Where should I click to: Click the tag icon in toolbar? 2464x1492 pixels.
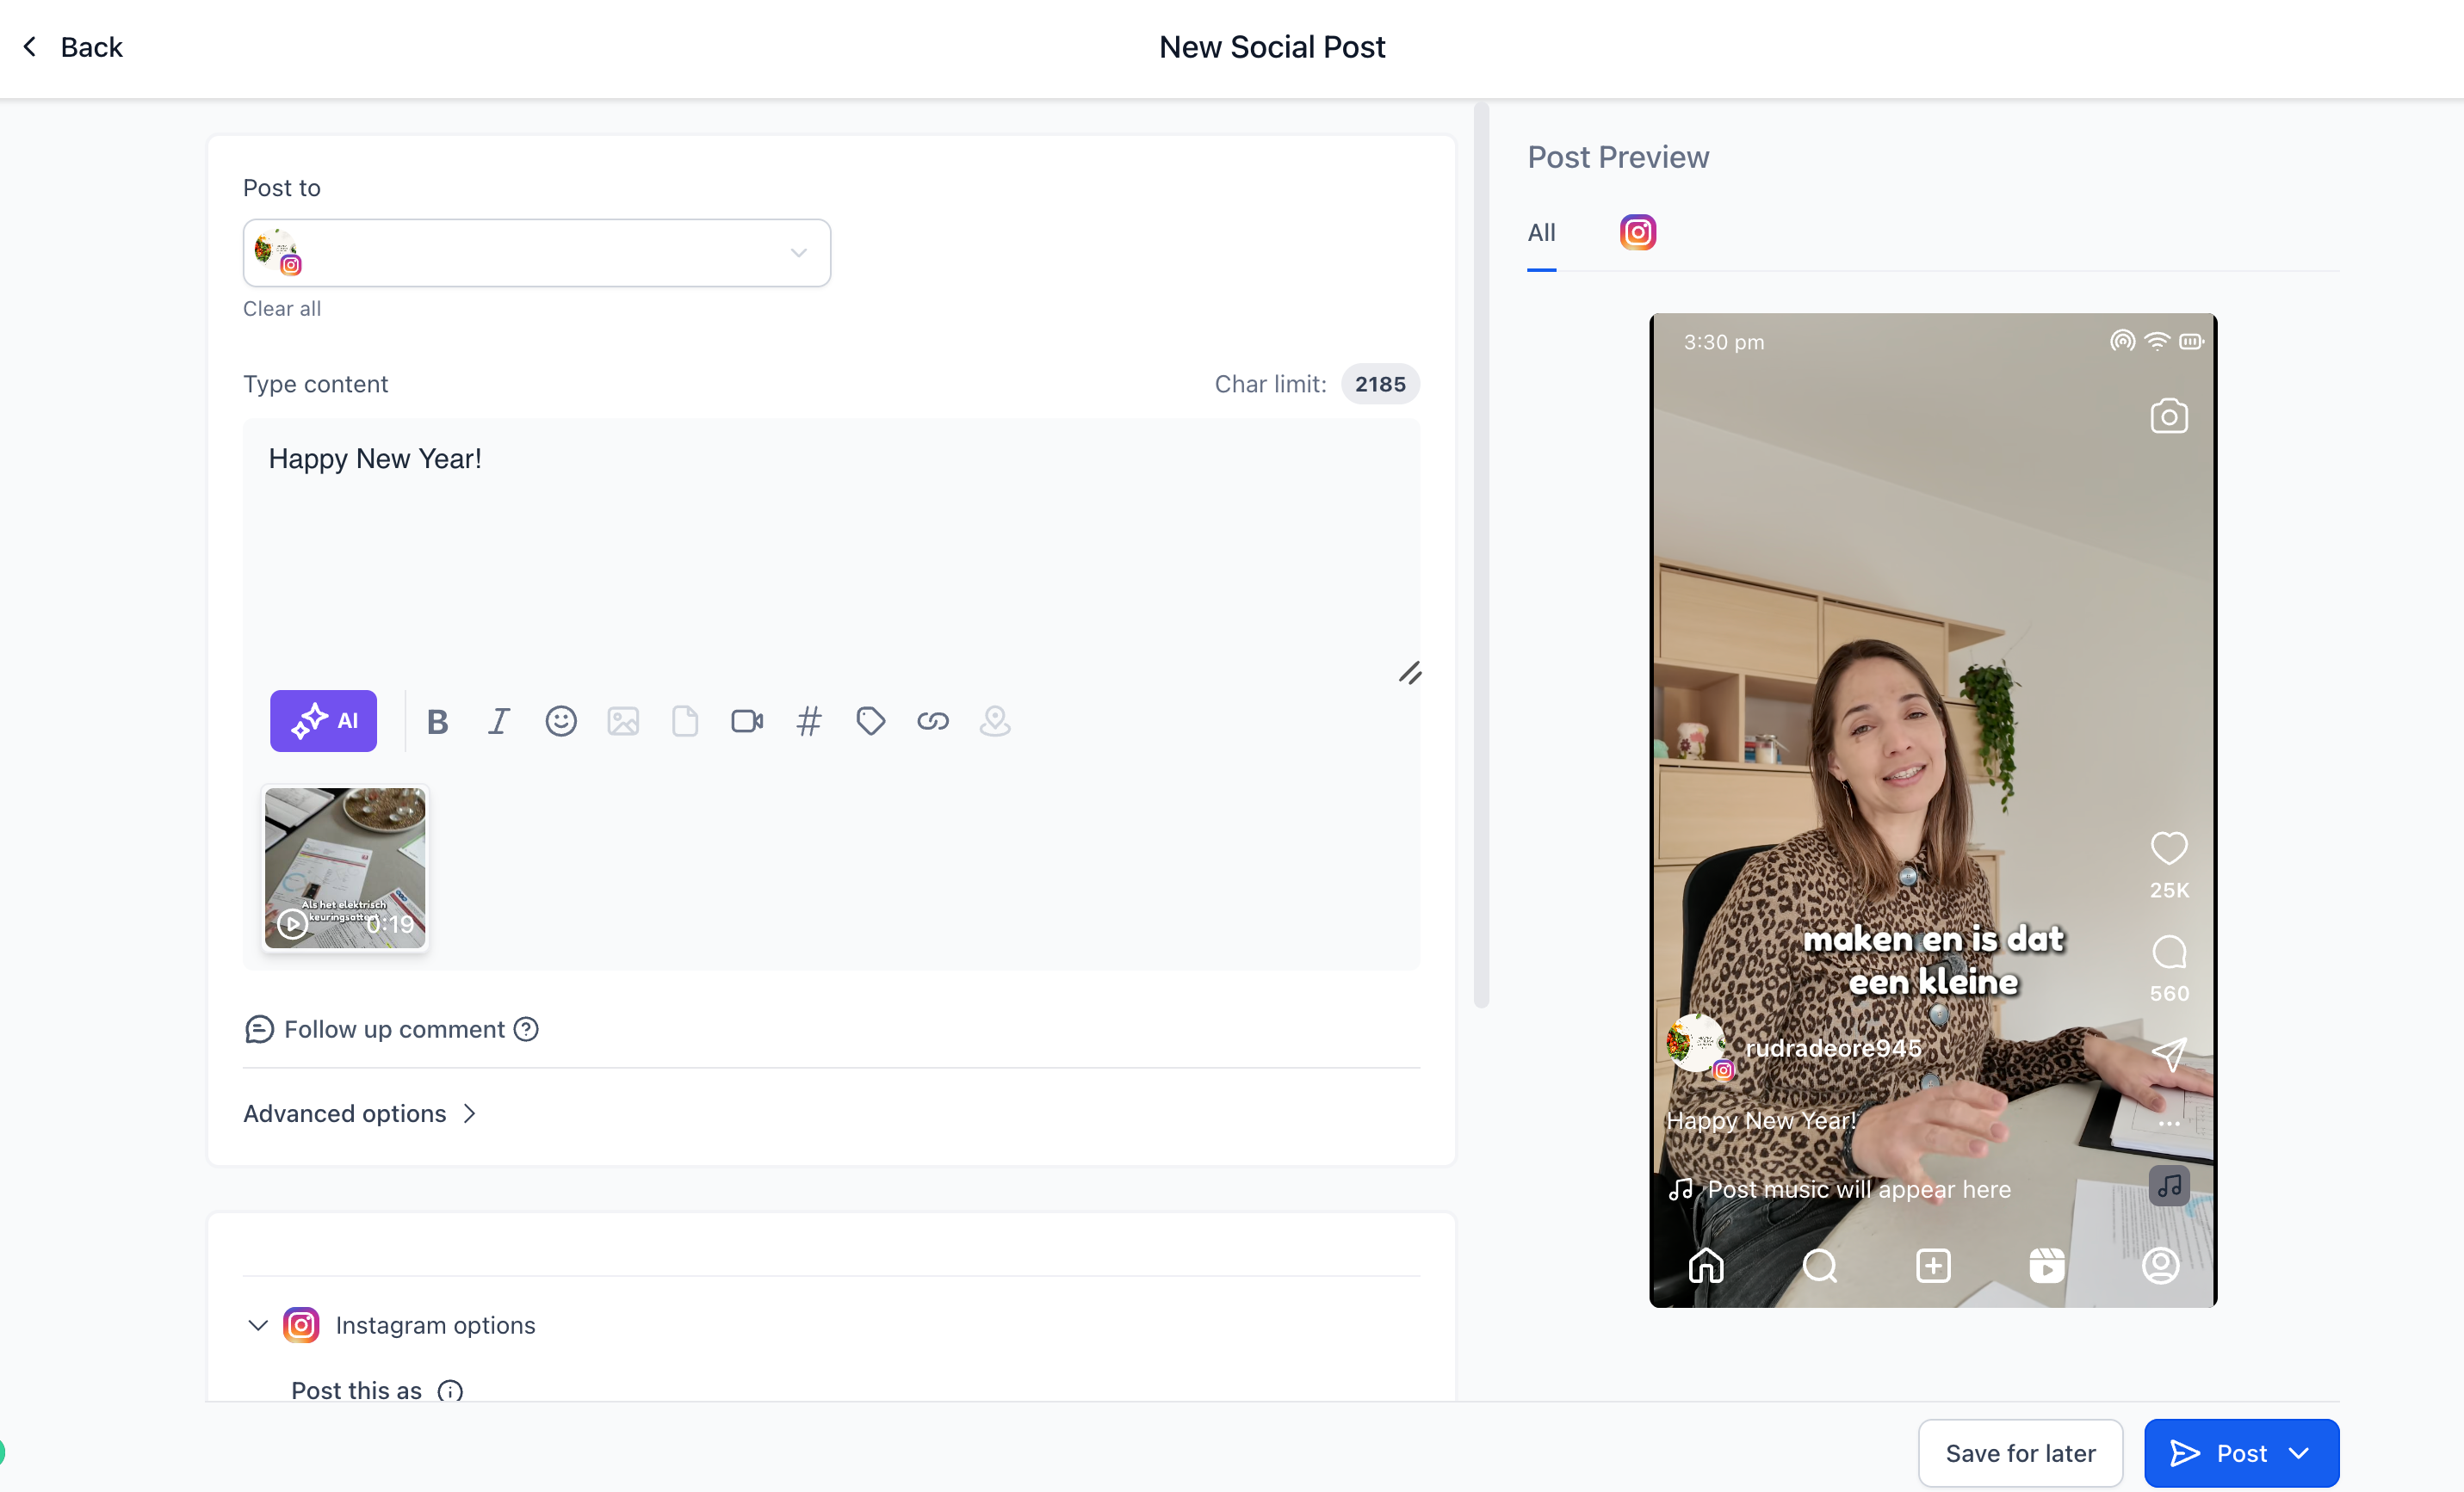(871, 720)
